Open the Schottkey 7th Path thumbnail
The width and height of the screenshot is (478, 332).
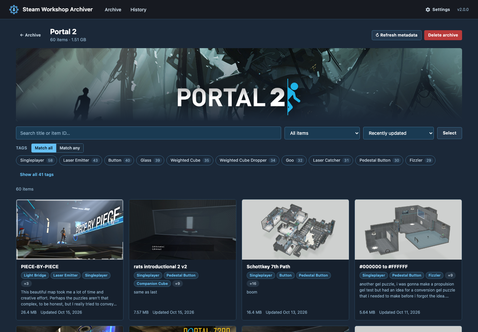[295, 229]
